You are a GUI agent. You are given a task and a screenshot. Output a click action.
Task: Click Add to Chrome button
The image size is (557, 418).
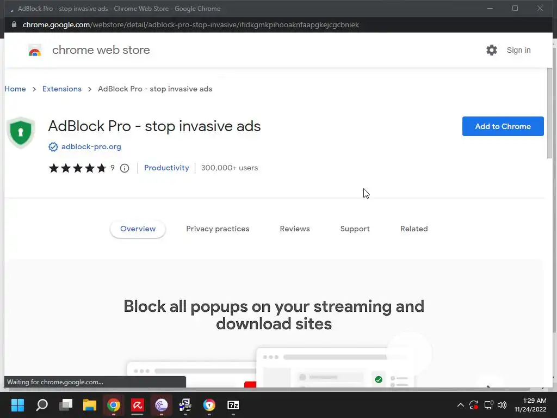503,126
